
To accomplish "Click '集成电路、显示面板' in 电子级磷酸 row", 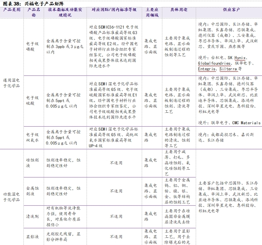I will [x=151, y=46].
